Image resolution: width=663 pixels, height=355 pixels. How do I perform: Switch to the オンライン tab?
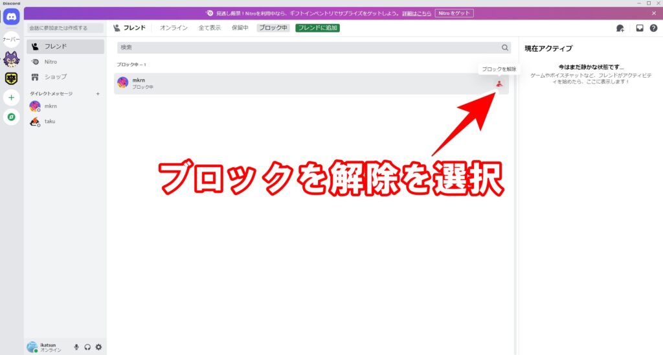click(x=174, y=28)
